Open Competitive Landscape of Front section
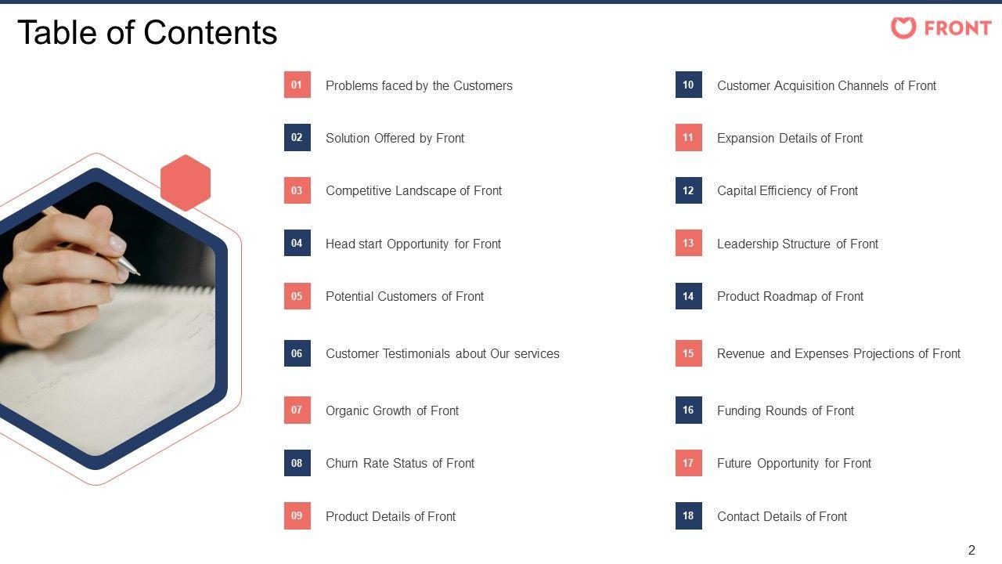The width and height of the screenshot is (1002, 564). [413, 190]
